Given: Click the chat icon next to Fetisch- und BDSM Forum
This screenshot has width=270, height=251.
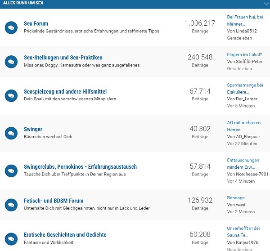Looking at the screenshot, I should (11, 205).
